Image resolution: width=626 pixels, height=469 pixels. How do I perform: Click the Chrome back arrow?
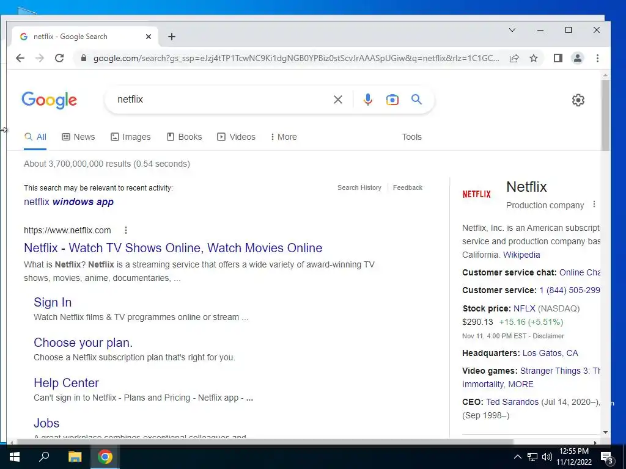[20, 58]
